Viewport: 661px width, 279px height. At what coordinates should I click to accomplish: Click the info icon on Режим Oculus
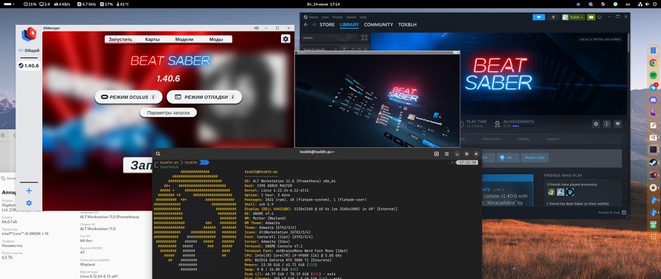click(154, 97)
